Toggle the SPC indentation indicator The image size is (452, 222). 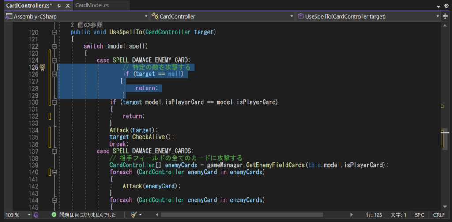[x=419, y=215]
